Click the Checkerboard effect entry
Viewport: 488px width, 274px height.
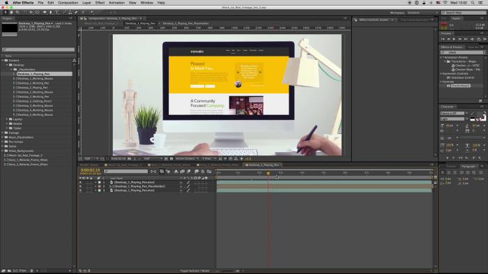point(460,86)
